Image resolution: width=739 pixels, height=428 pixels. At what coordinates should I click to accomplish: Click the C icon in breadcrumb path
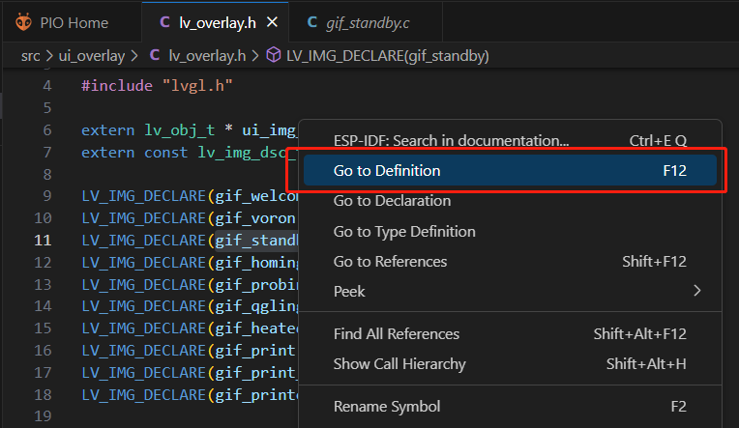tap(157, 56)
